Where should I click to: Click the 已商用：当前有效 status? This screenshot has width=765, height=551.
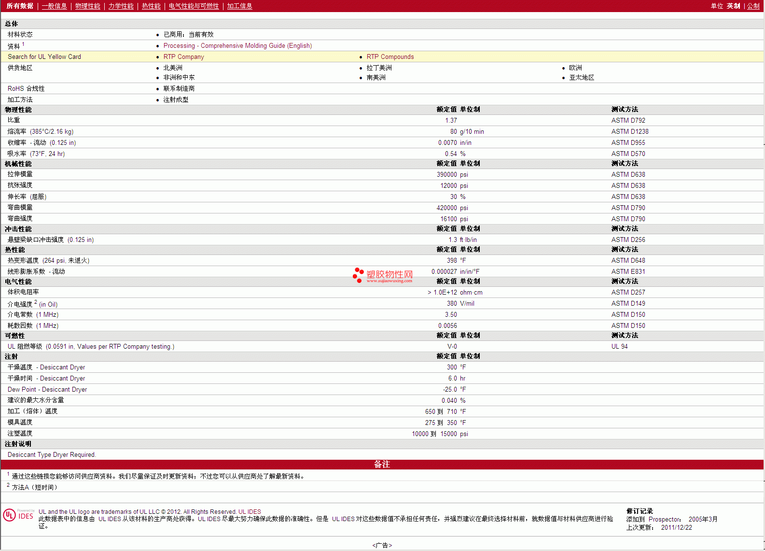pyautogui.click(x=188, y=35)
